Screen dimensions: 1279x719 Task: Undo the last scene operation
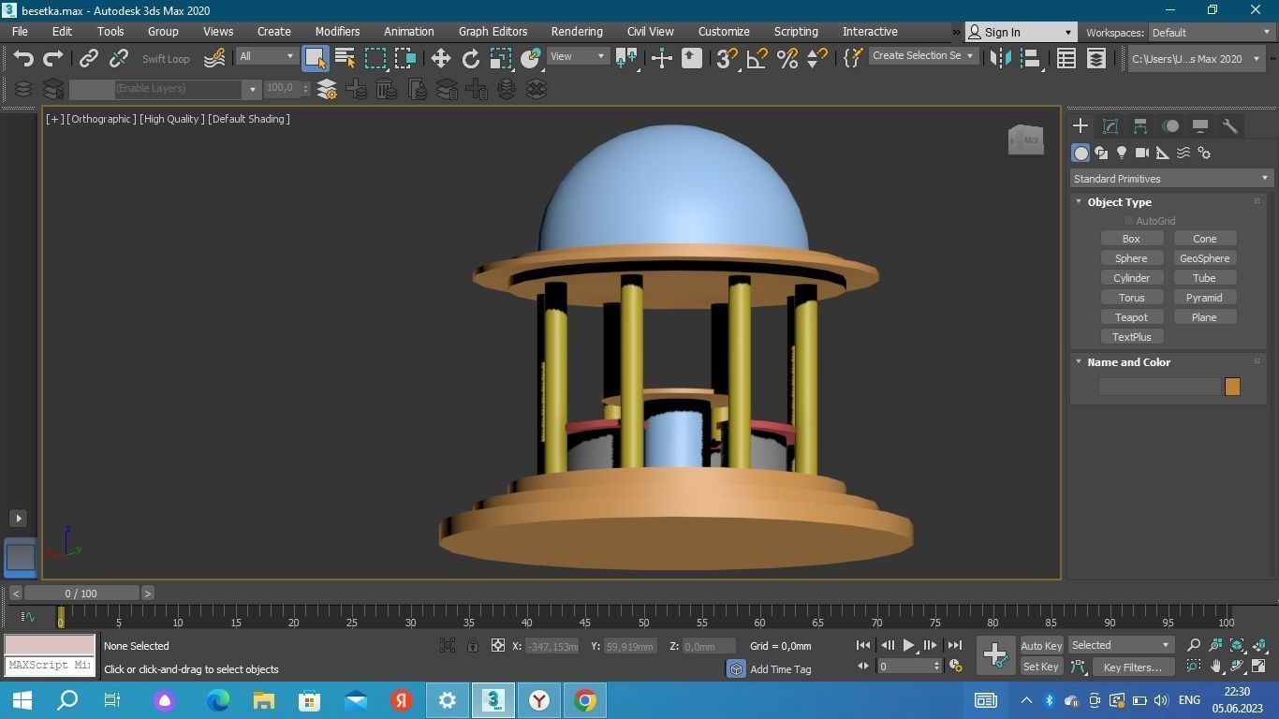(23, 58)
